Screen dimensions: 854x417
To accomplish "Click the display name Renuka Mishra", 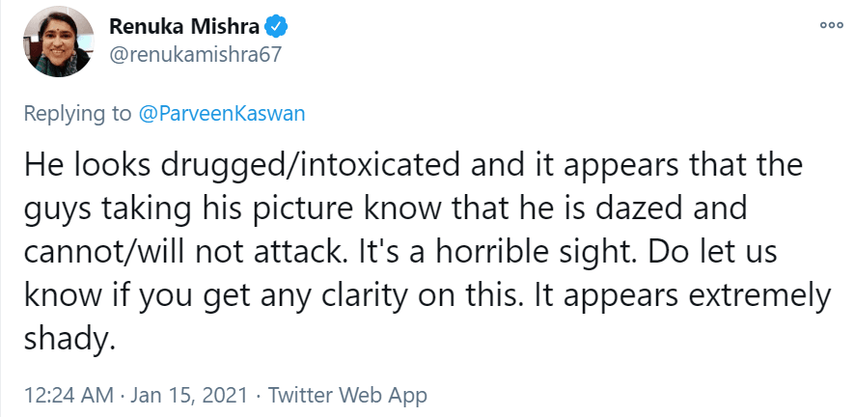I will pyautogui.click(x=177, y=25).
